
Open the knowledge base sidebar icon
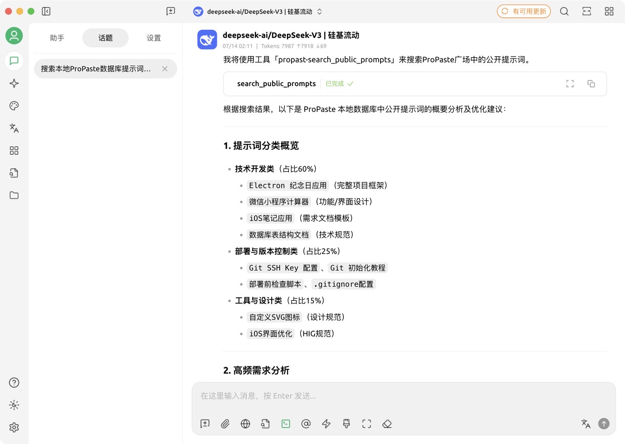click(x=14, y=173)
